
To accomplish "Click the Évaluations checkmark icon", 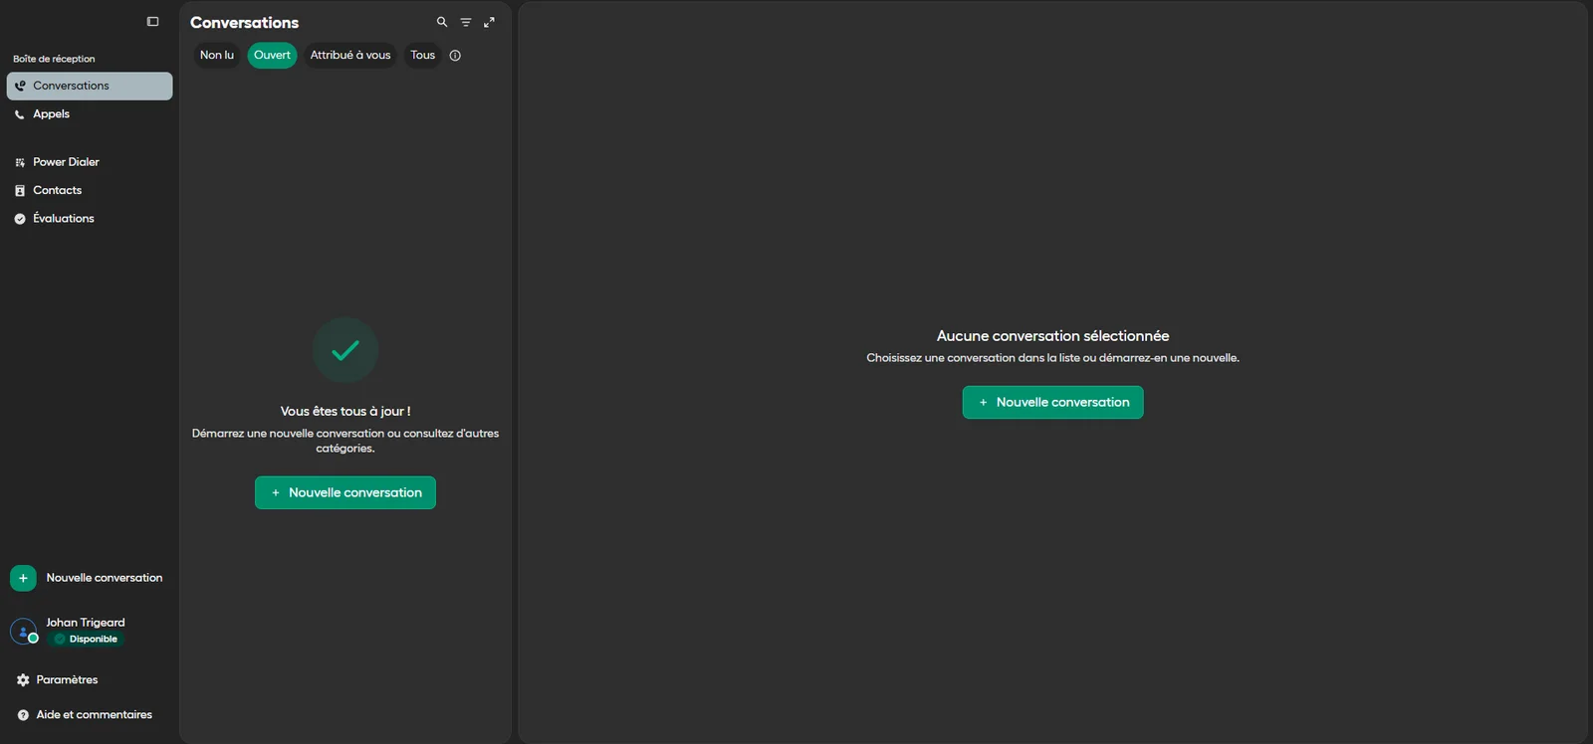I will (20, 219).
